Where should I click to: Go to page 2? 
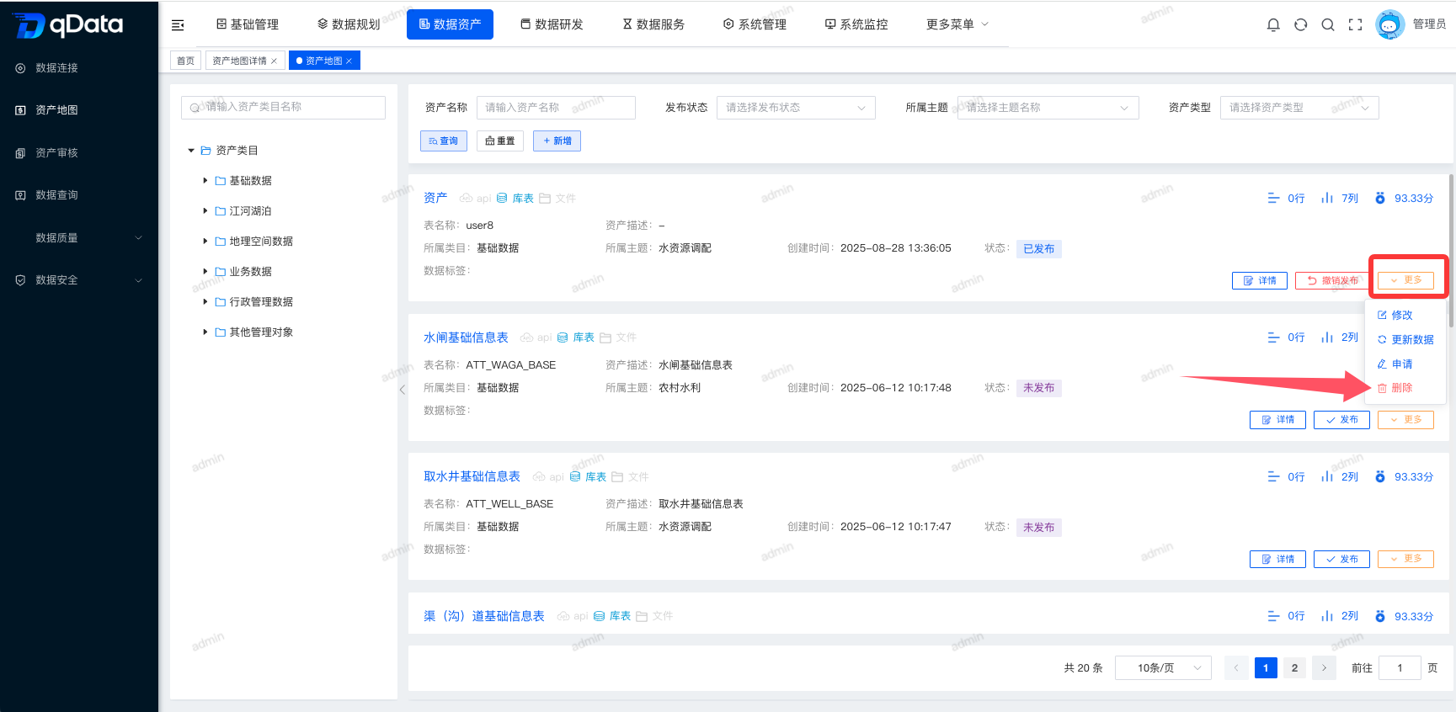(1294, 668)
